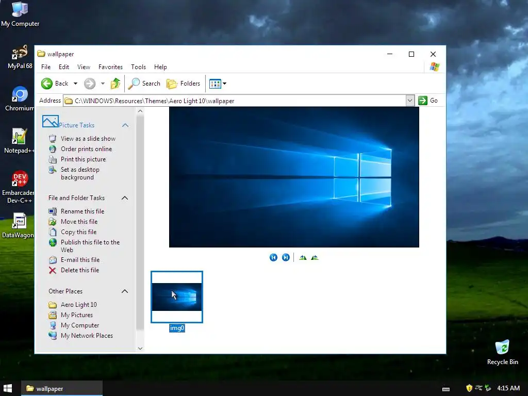
Task: Click the wallpaper folder title bar icon
Action: click(41, 54)
